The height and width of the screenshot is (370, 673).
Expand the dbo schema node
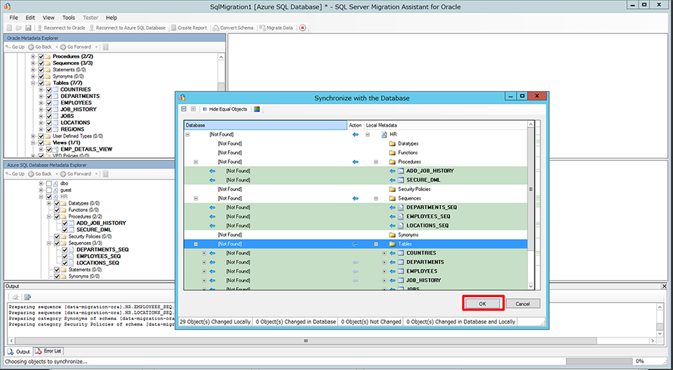[x=41, y=183]
